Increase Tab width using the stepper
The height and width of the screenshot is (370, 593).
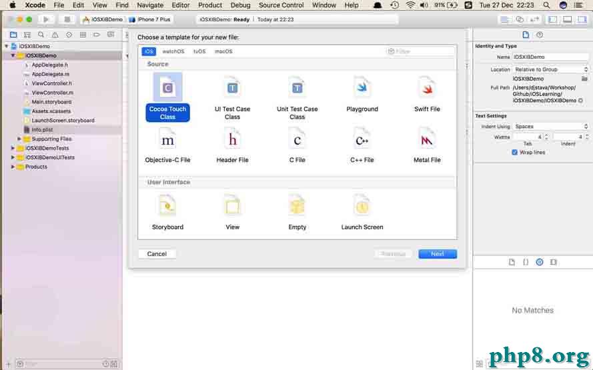[x=547, y=135]
